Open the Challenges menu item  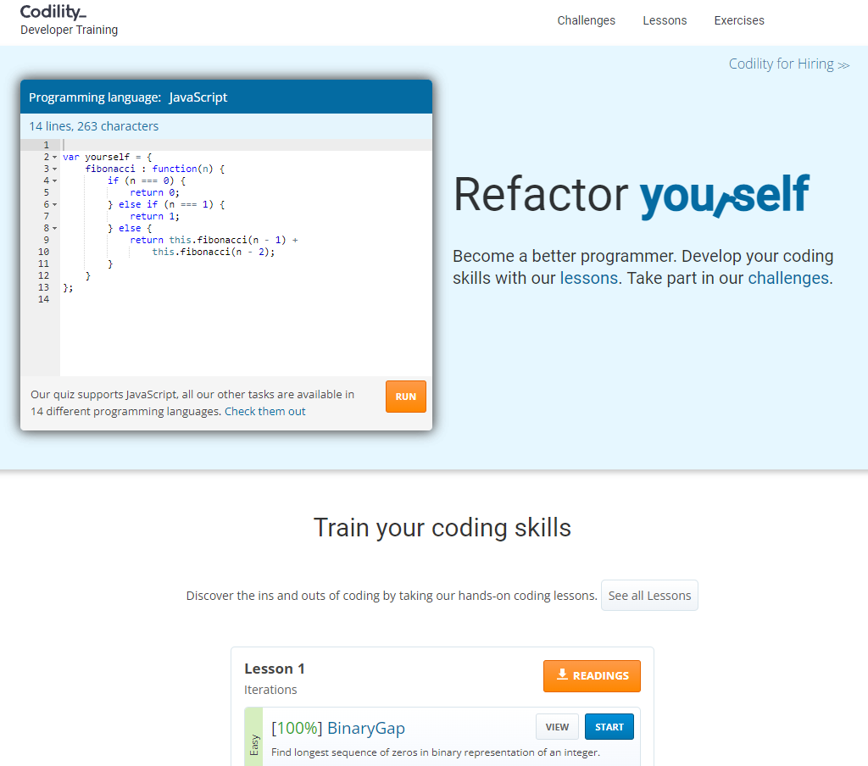coord(587,20)
